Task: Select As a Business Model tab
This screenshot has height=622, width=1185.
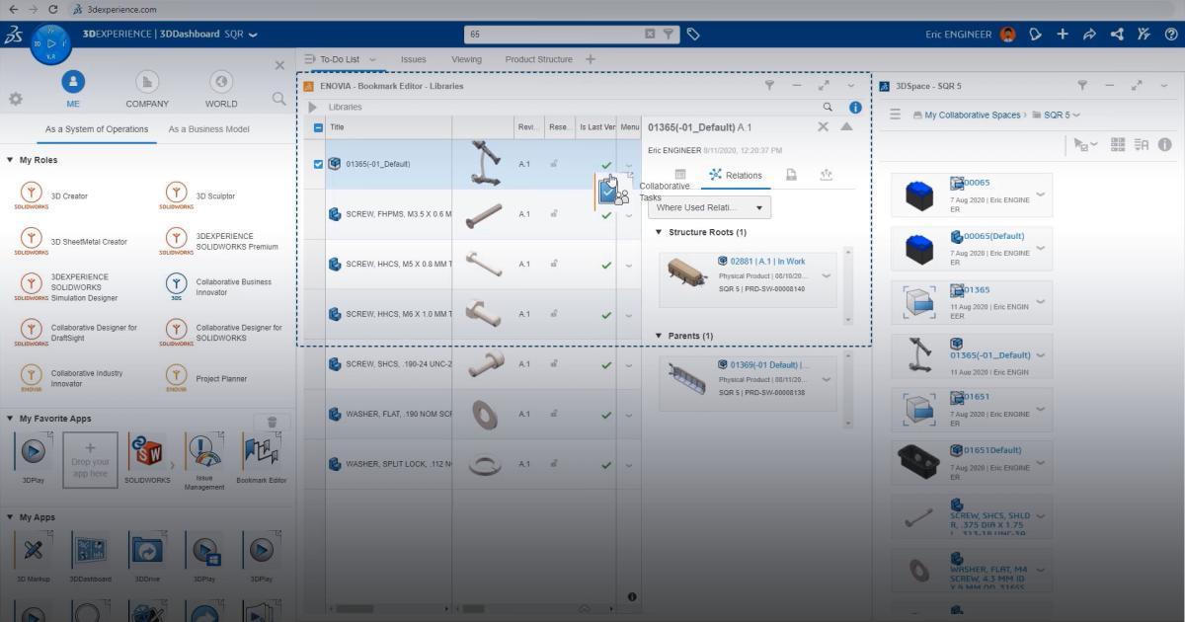Action: (208, 128)
